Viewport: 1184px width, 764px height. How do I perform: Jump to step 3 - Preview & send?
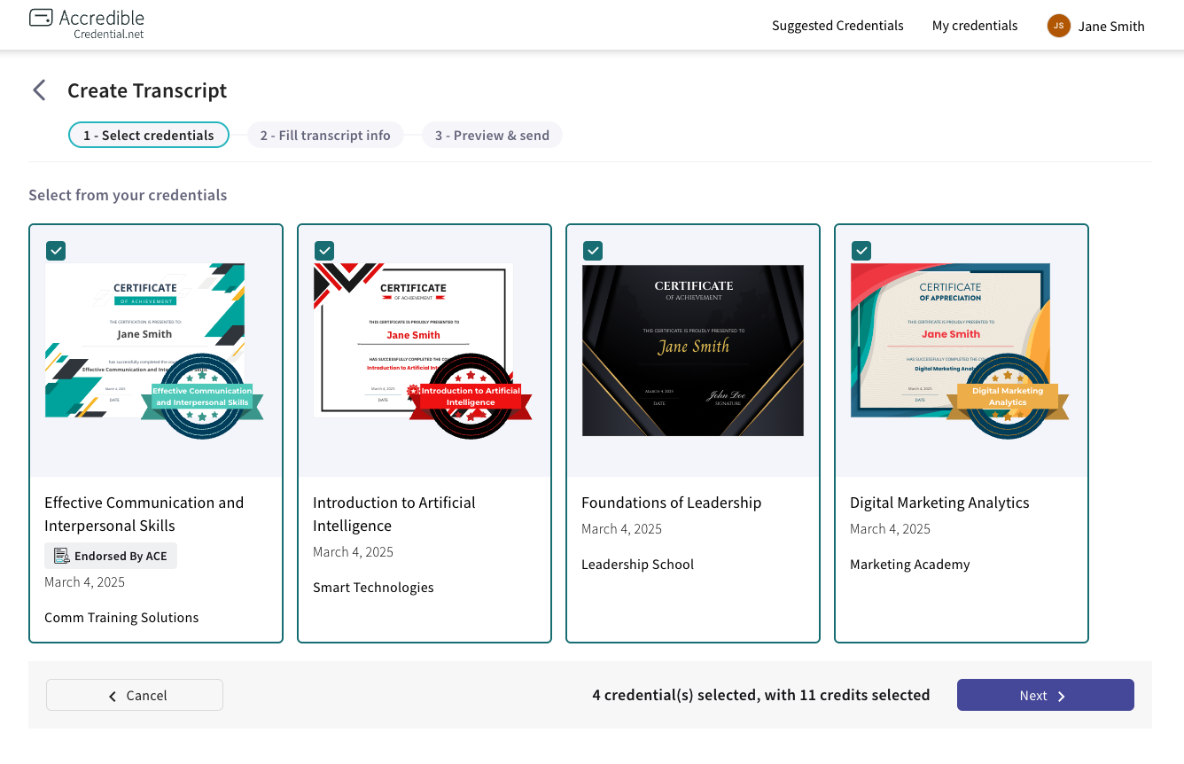492,136
